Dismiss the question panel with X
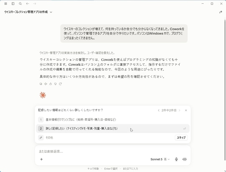The width and height of the screenshot is (226, 172). pyautogui.click(x=186, y=110)
